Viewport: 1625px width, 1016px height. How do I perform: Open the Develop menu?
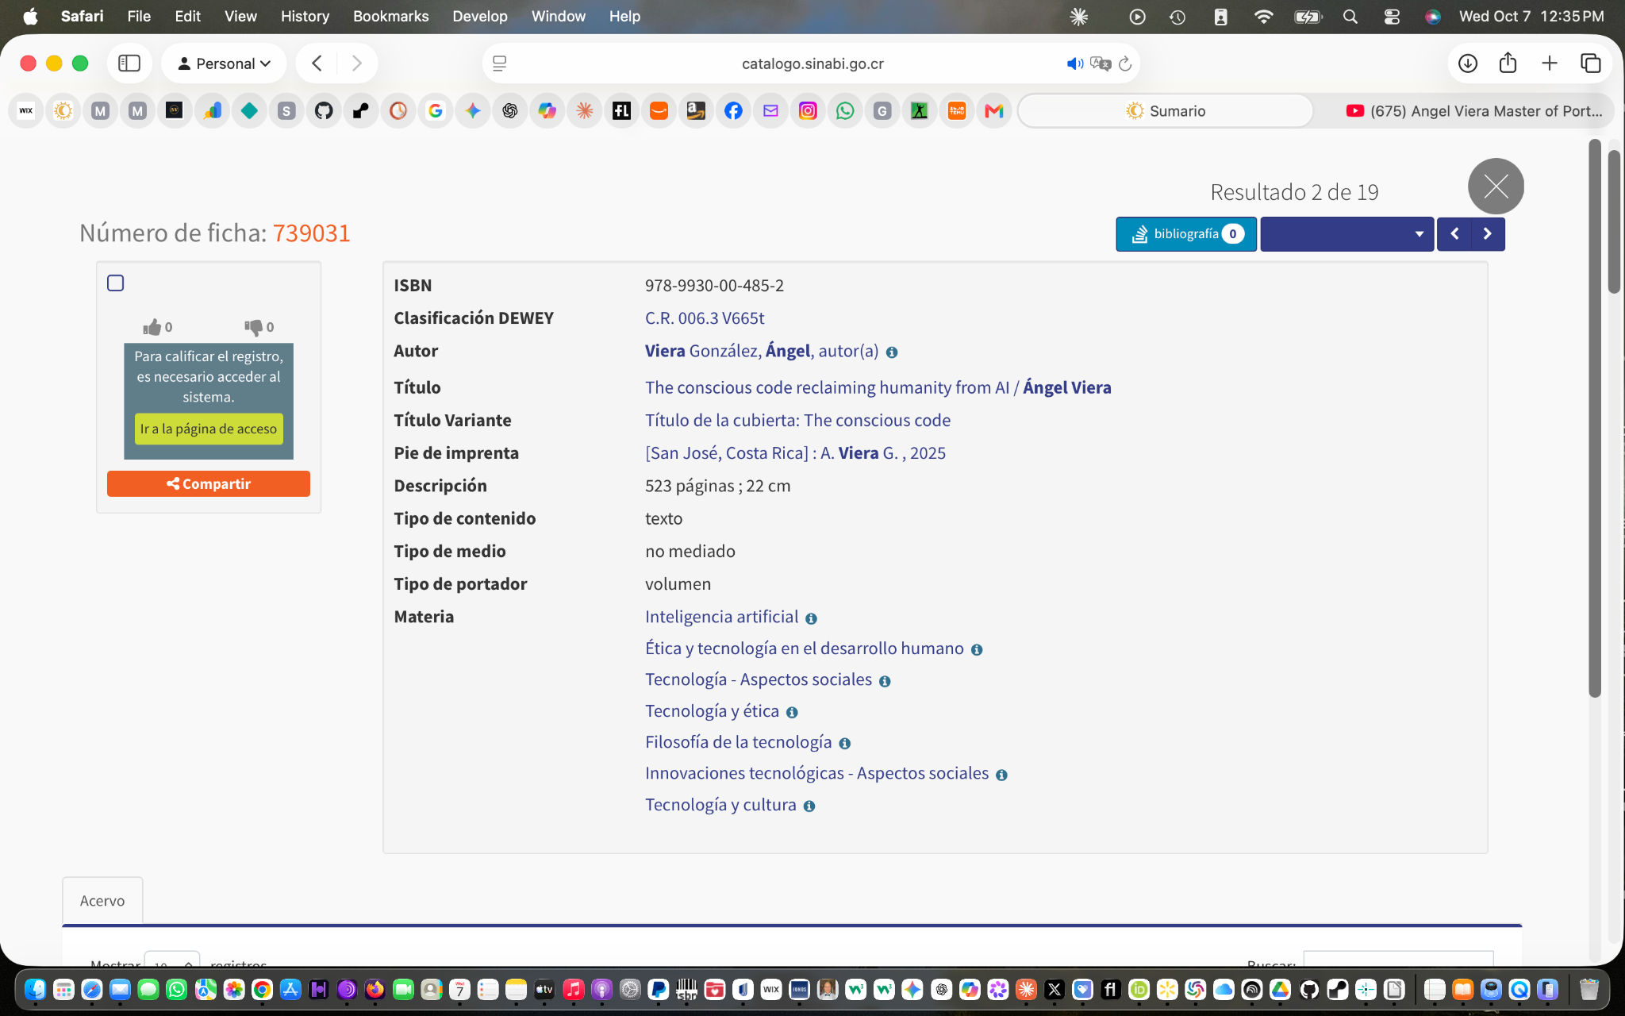(480, 16)
